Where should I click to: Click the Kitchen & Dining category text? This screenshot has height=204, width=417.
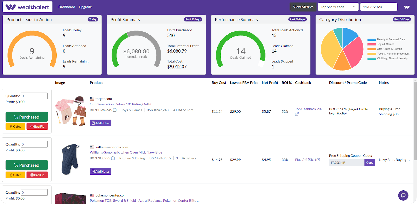132,158
